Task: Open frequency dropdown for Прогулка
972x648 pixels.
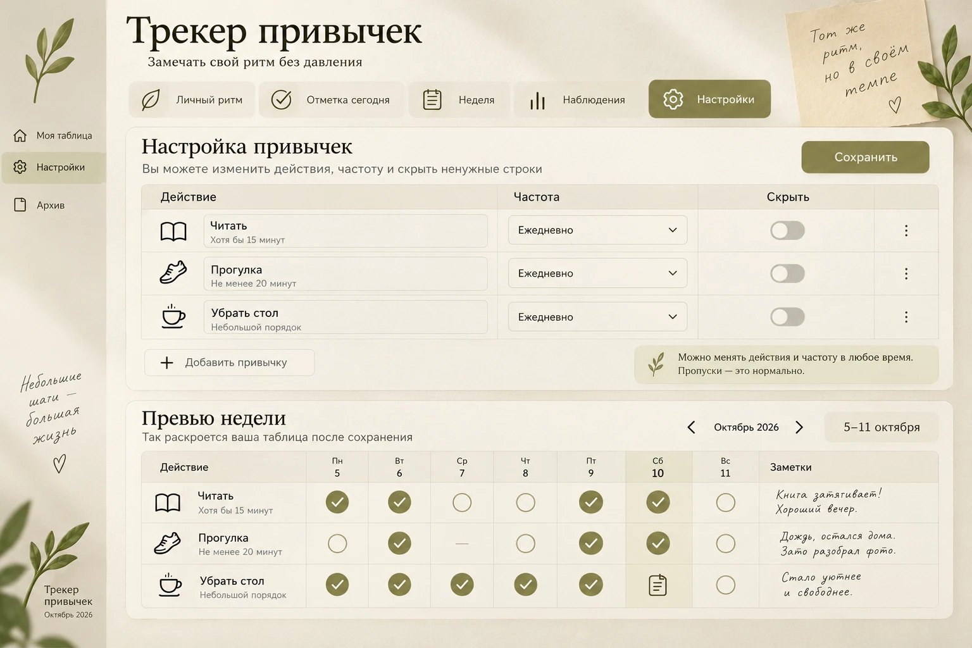Action: (x=597, y=273)
